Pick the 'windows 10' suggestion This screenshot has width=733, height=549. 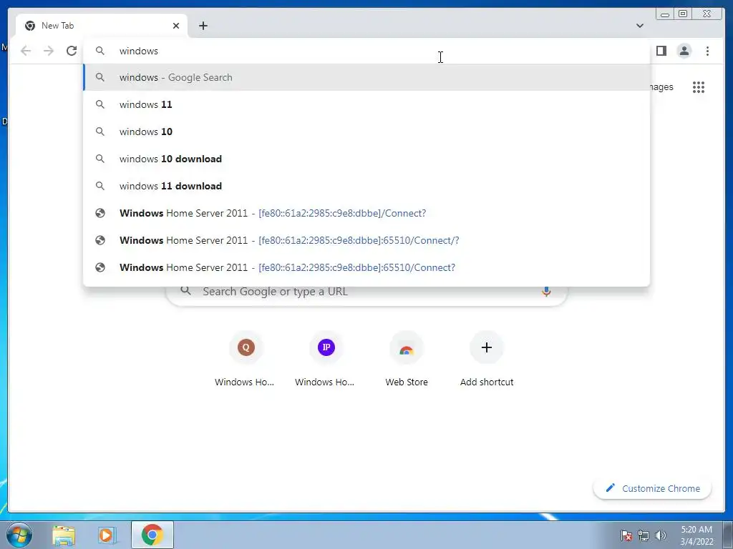pos(366,132)
